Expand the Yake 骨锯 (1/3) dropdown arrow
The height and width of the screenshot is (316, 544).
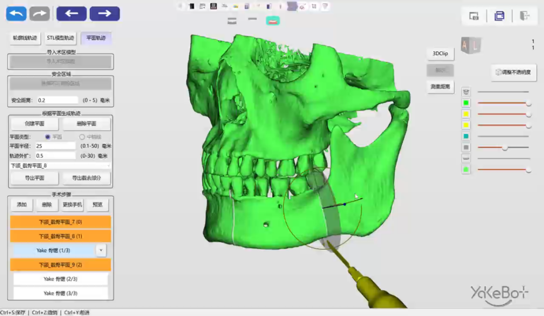[101, 250]
